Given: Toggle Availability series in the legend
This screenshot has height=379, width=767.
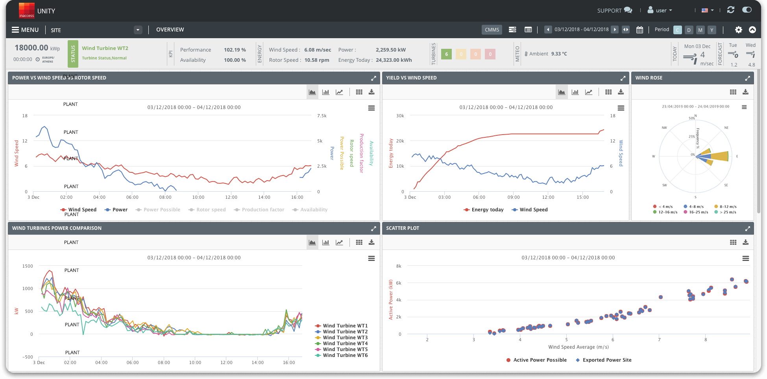Looking at the screenshot, I should click(310, 210).
